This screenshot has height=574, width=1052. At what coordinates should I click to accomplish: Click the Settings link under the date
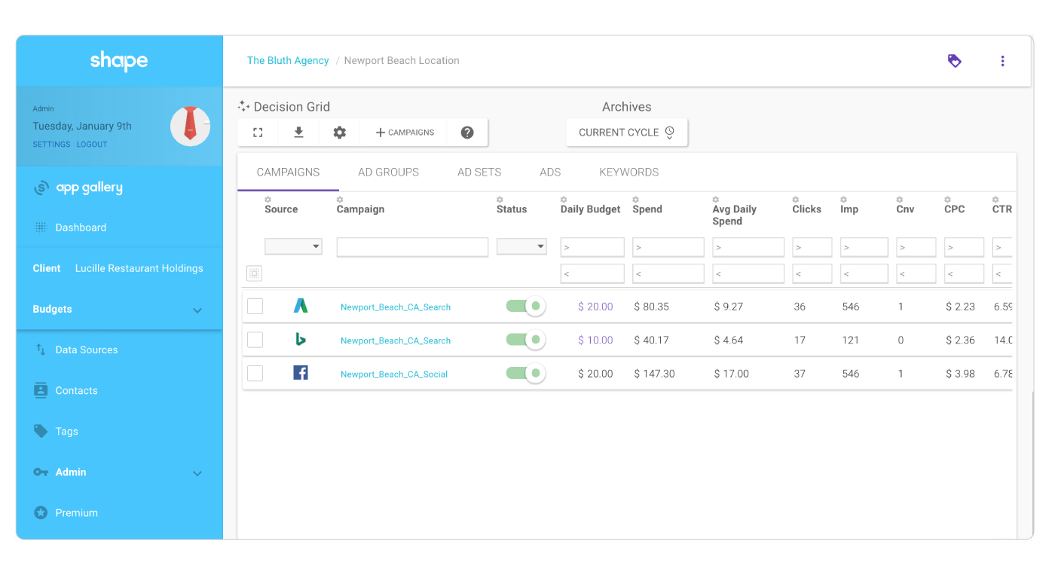[51, 145]
